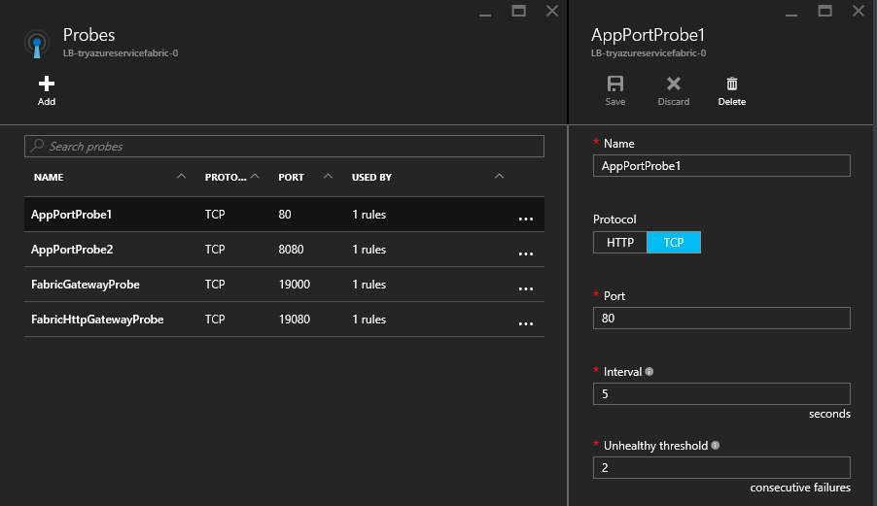
Task: Open the ellipsis menu for AppPortProbe1
Action: tap(526, 219)
